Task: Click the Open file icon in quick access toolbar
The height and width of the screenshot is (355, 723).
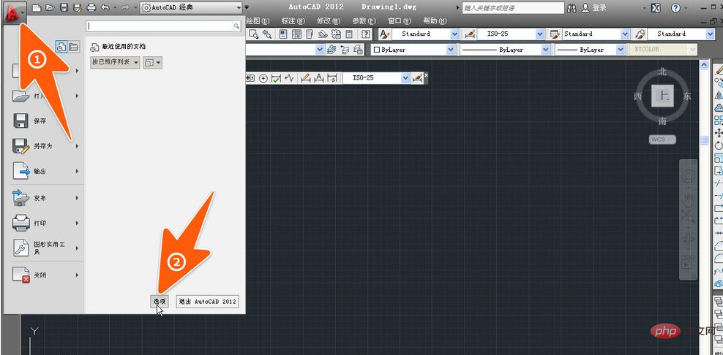Action: pos(49,8)
